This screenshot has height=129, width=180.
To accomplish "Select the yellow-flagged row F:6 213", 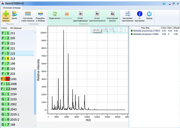I will tap(17, 59).
